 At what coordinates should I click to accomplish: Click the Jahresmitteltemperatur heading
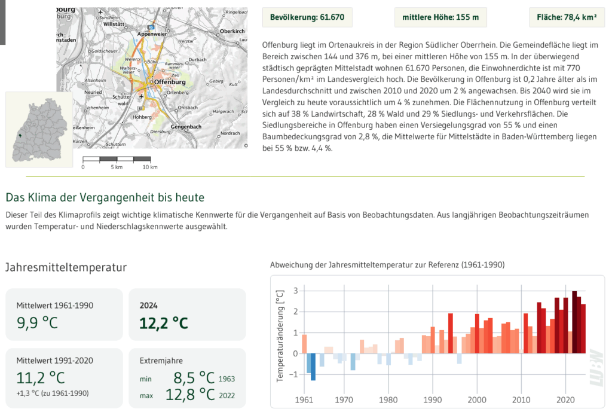click(x=66, y=267)
